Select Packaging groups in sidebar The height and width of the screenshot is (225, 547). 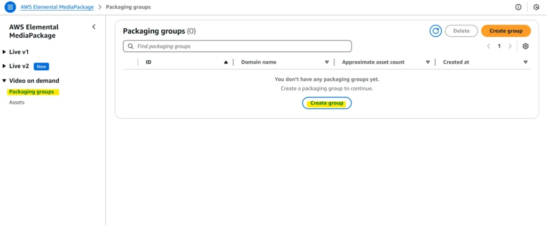click(32, 92)
